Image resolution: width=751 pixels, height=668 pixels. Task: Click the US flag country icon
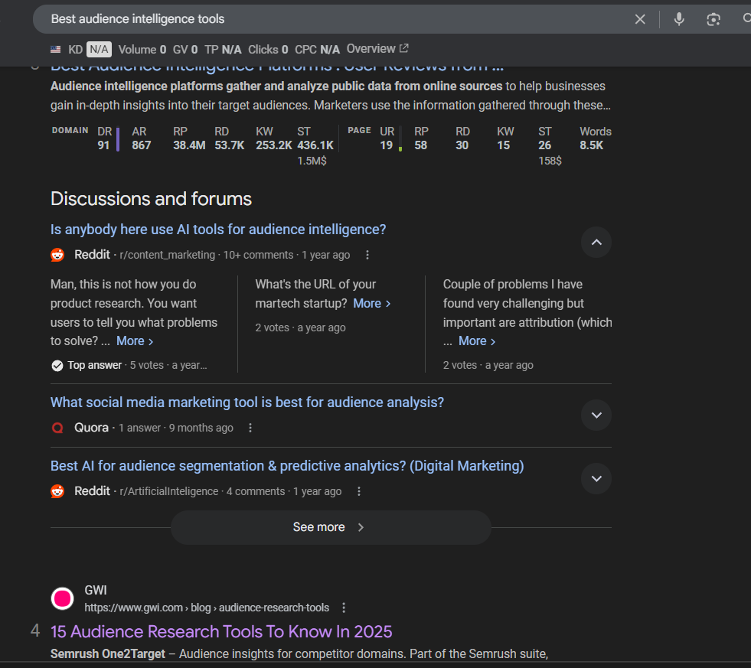(56, 49)
